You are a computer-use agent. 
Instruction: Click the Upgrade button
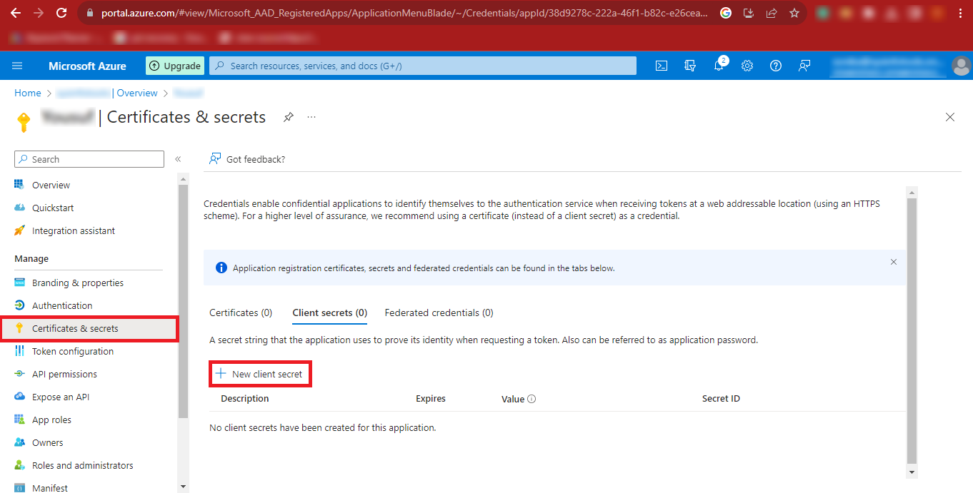(175, 66)
